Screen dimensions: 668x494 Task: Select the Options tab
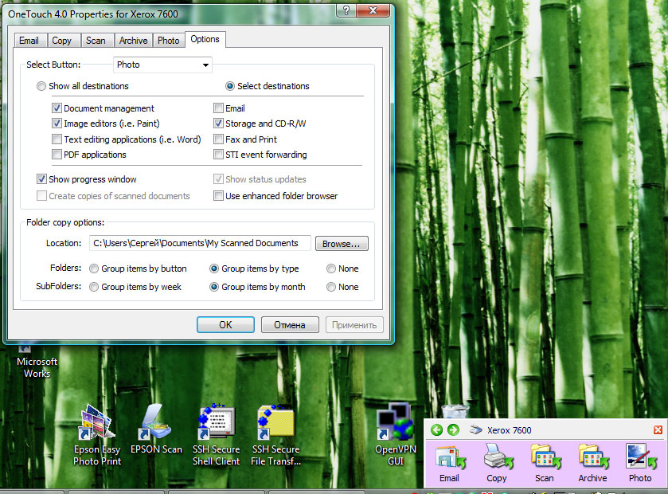pyautogui.click(x=205, y=39)
